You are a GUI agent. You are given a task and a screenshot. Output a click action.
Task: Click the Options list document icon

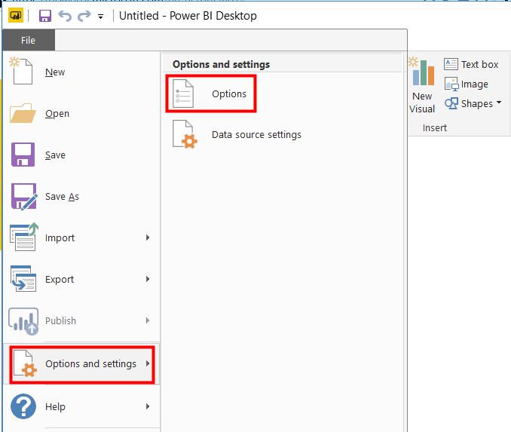point(183,93)
